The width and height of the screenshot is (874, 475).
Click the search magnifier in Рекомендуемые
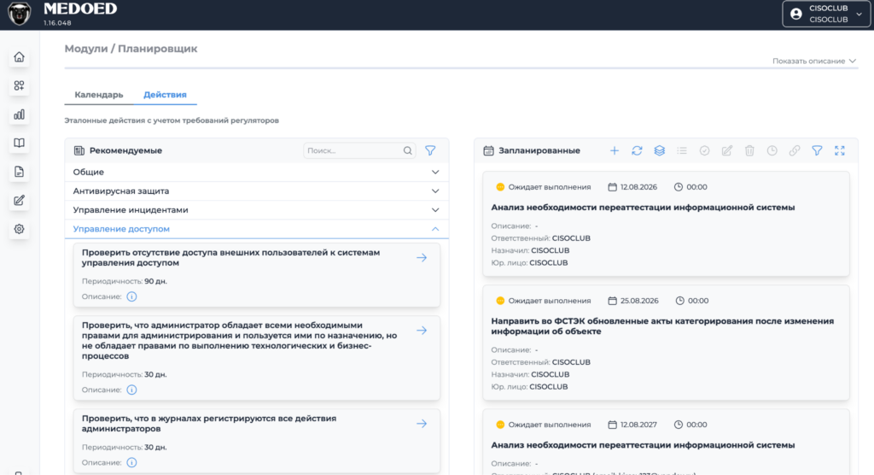407,150
